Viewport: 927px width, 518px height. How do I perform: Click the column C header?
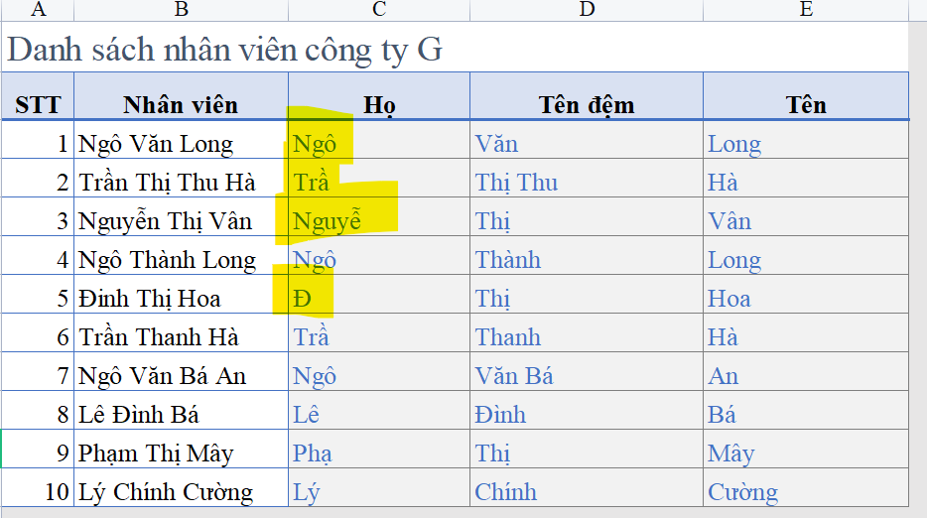click(x=379, y=9)
